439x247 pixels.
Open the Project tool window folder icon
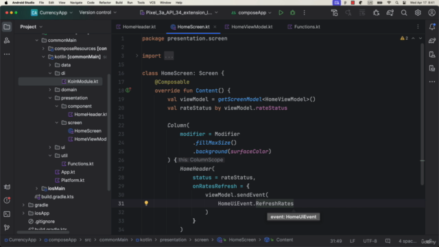tap(7, 27)
